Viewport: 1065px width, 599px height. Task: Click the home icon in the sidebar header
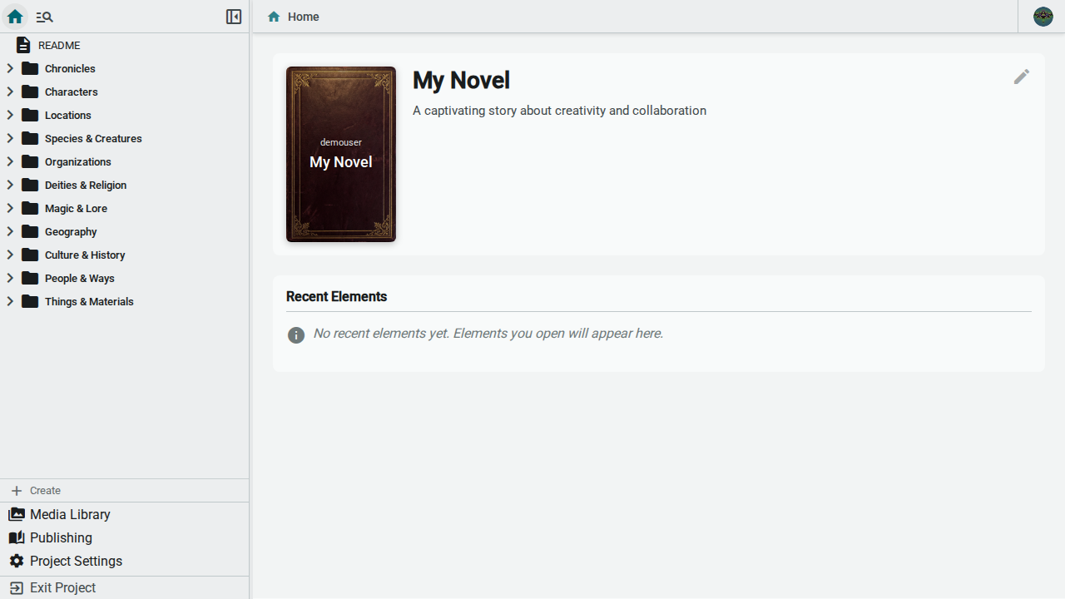(x=15, y=17)
